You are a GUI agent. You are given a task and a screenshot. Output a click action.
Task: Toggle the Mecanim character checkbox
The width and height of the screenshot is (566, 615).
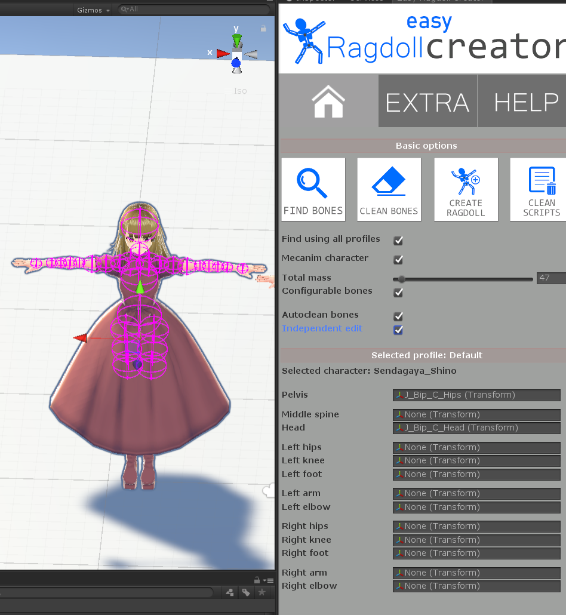398,260
